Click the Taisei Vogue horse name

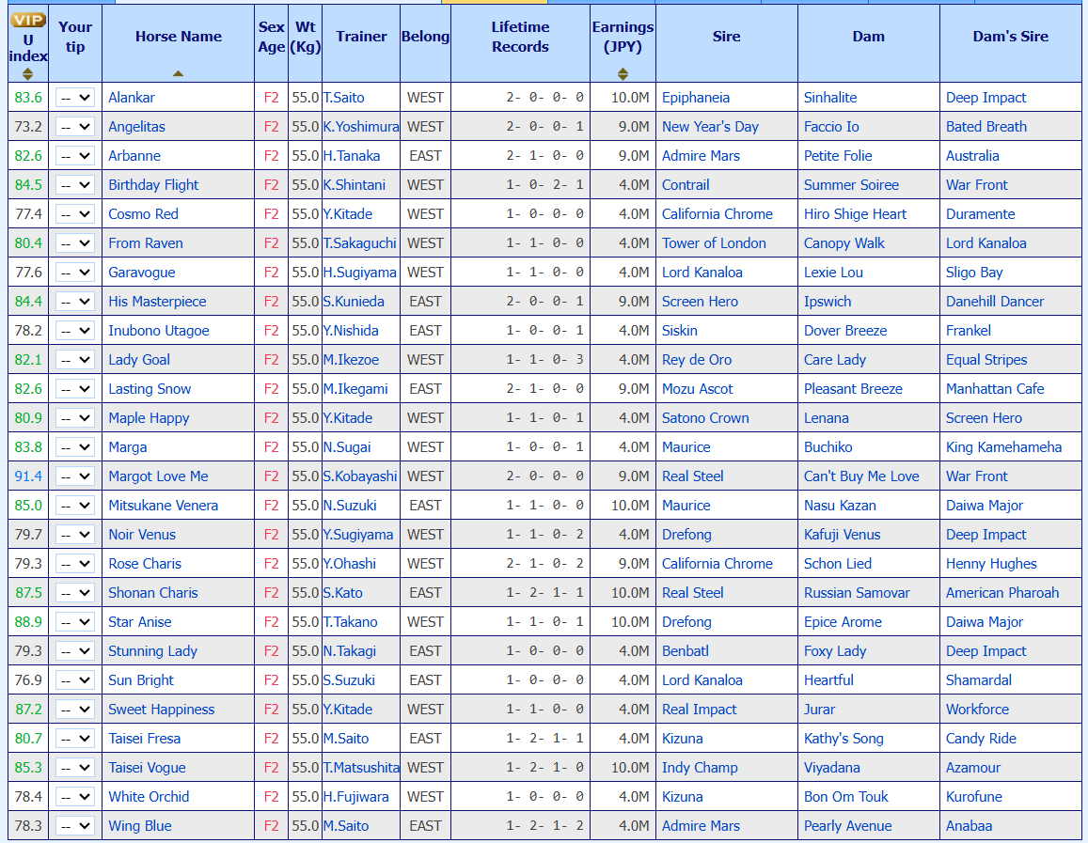pos(147,768)
